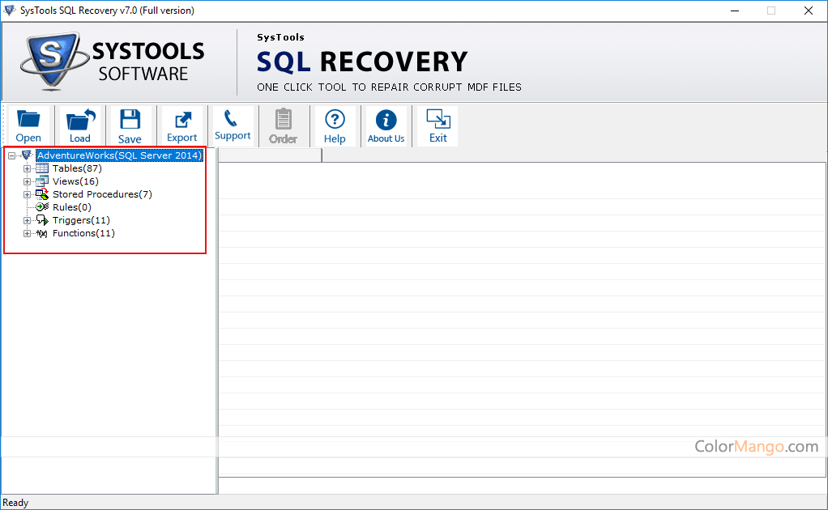828x510 pixels.
Task: Export the repaired SQL database
Action: (x=181, y=125)
